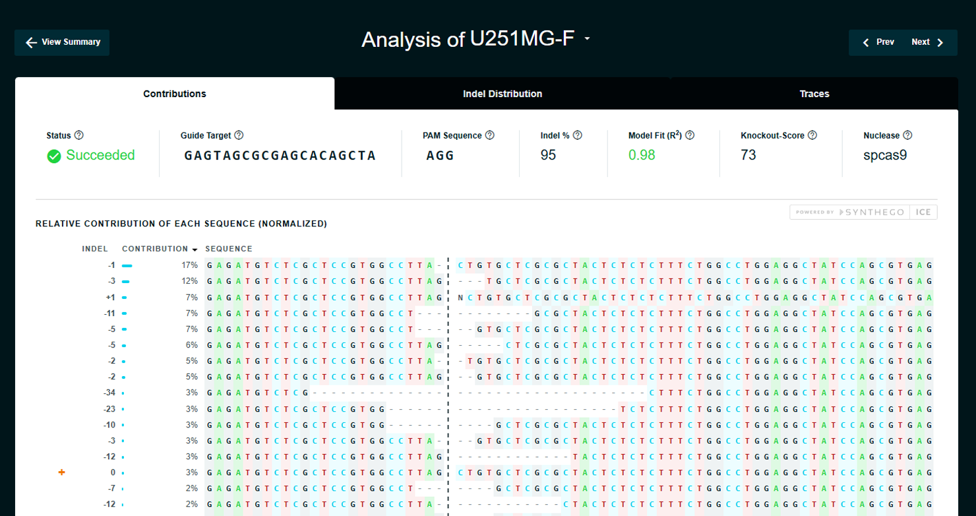Click help icon next to PAM Sequence
The height and width of the screenshot is (516, 976).
coord(490,135)
